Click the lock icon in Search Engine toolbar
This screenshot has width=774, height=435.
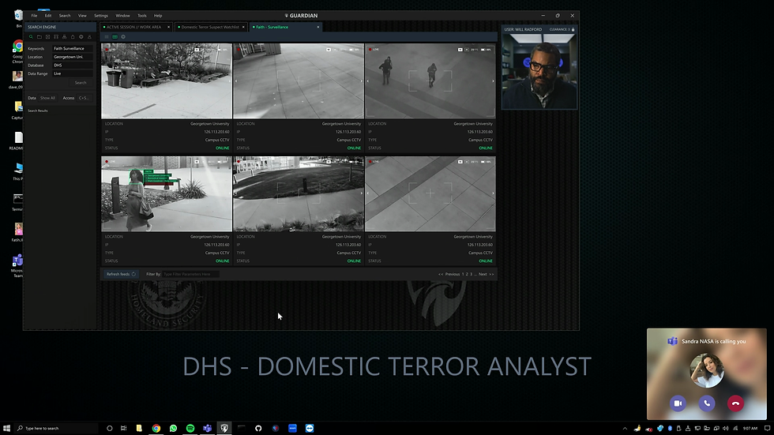coord(73,37)
